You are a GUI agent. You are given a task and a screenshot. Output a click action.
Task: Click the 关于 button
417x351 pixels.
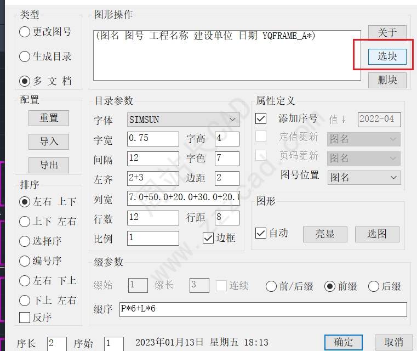pos(387,32)
